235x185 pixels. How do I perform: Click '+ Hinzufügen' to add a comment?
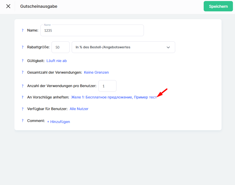(58, 121)
